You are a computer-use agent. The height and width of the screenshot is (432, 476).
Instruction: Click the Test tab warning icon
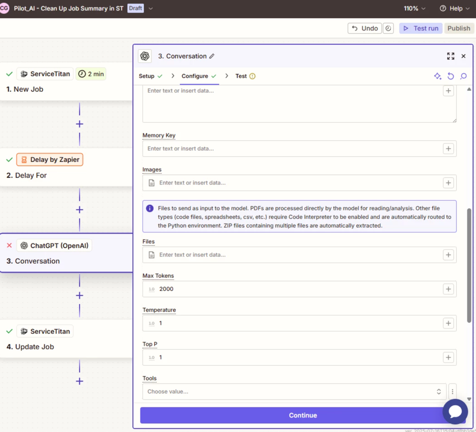click(x=252, y=76)
